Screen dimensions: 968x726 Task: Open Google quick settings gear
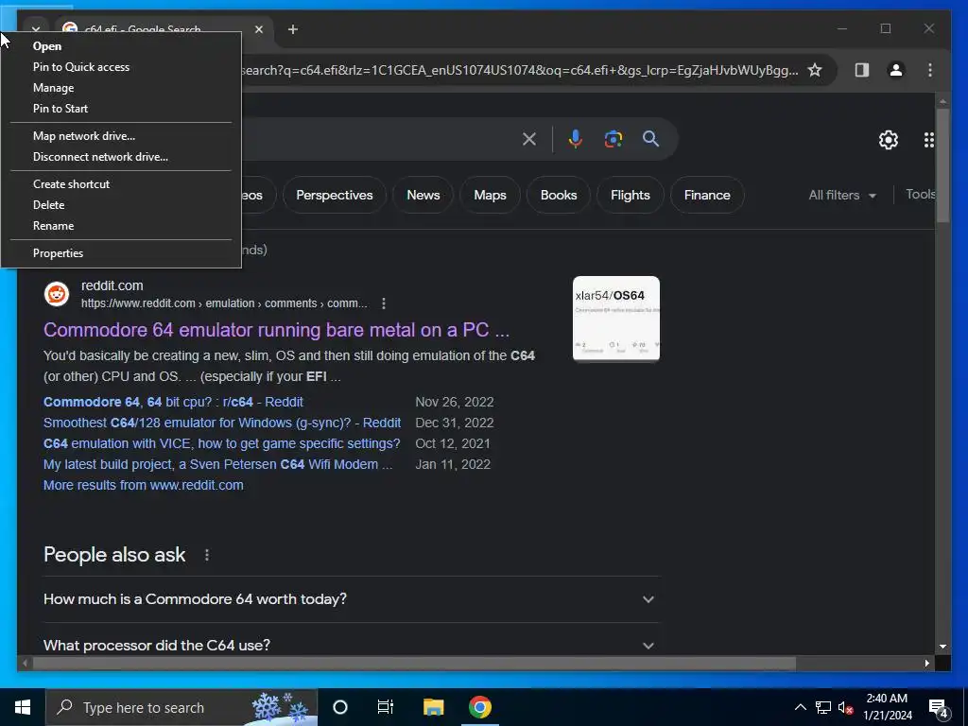click(x=889, y=140)
